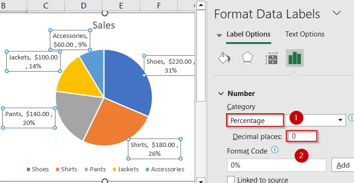Select column C header

click(x=46, y=6)
